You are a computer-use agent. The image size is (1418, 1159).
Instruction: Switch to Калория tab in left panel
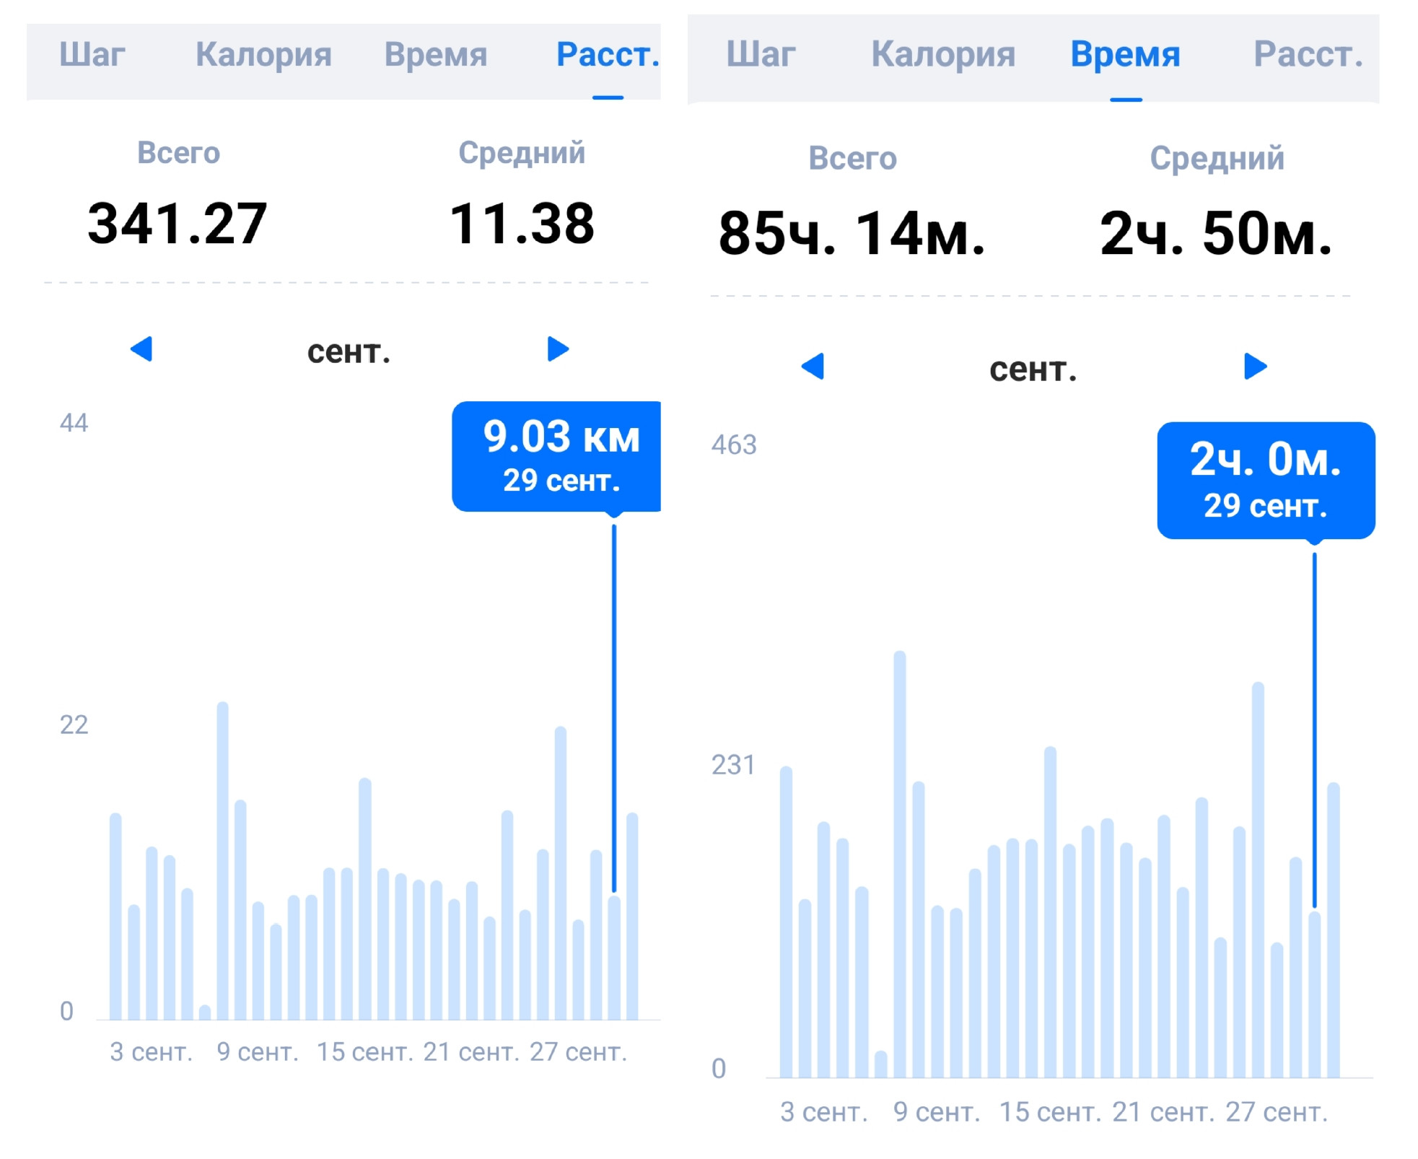point(263,55)
